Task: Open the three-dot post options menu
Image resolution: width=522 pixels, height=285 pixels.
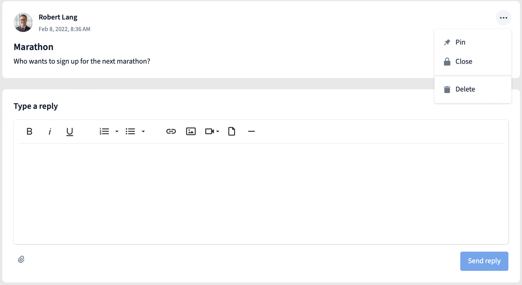Action: 503,18
